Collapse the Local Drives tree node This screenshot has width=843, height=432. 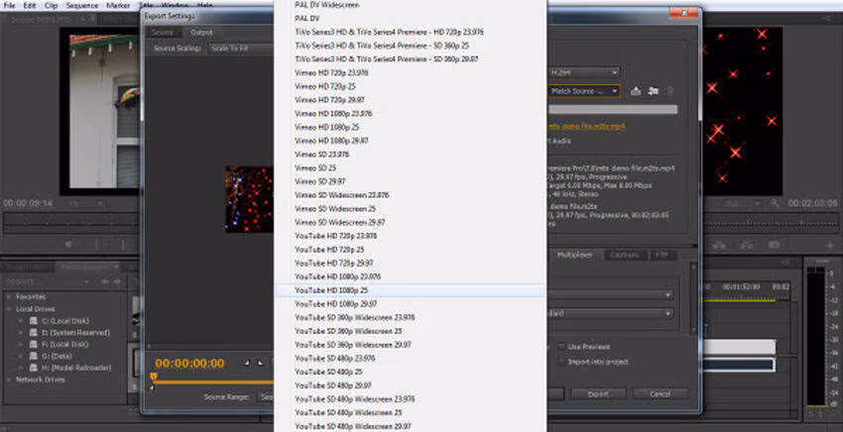tap(9, 309)
